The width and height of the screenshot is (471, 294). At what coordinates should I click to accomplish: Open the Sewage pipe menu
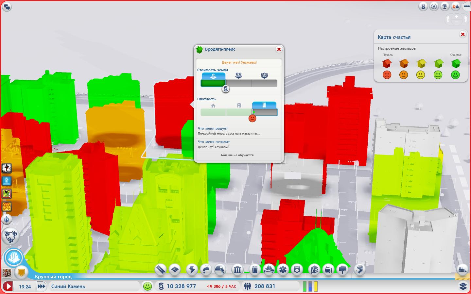[x=220, y=270]
